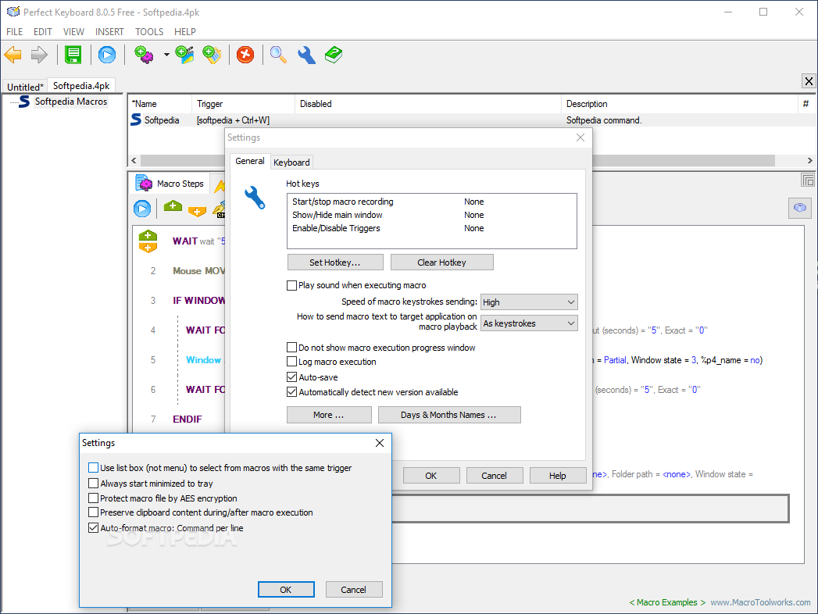Enable Always start minimized to tray
The width and height of the screenshot is (818, 614).
94,483
